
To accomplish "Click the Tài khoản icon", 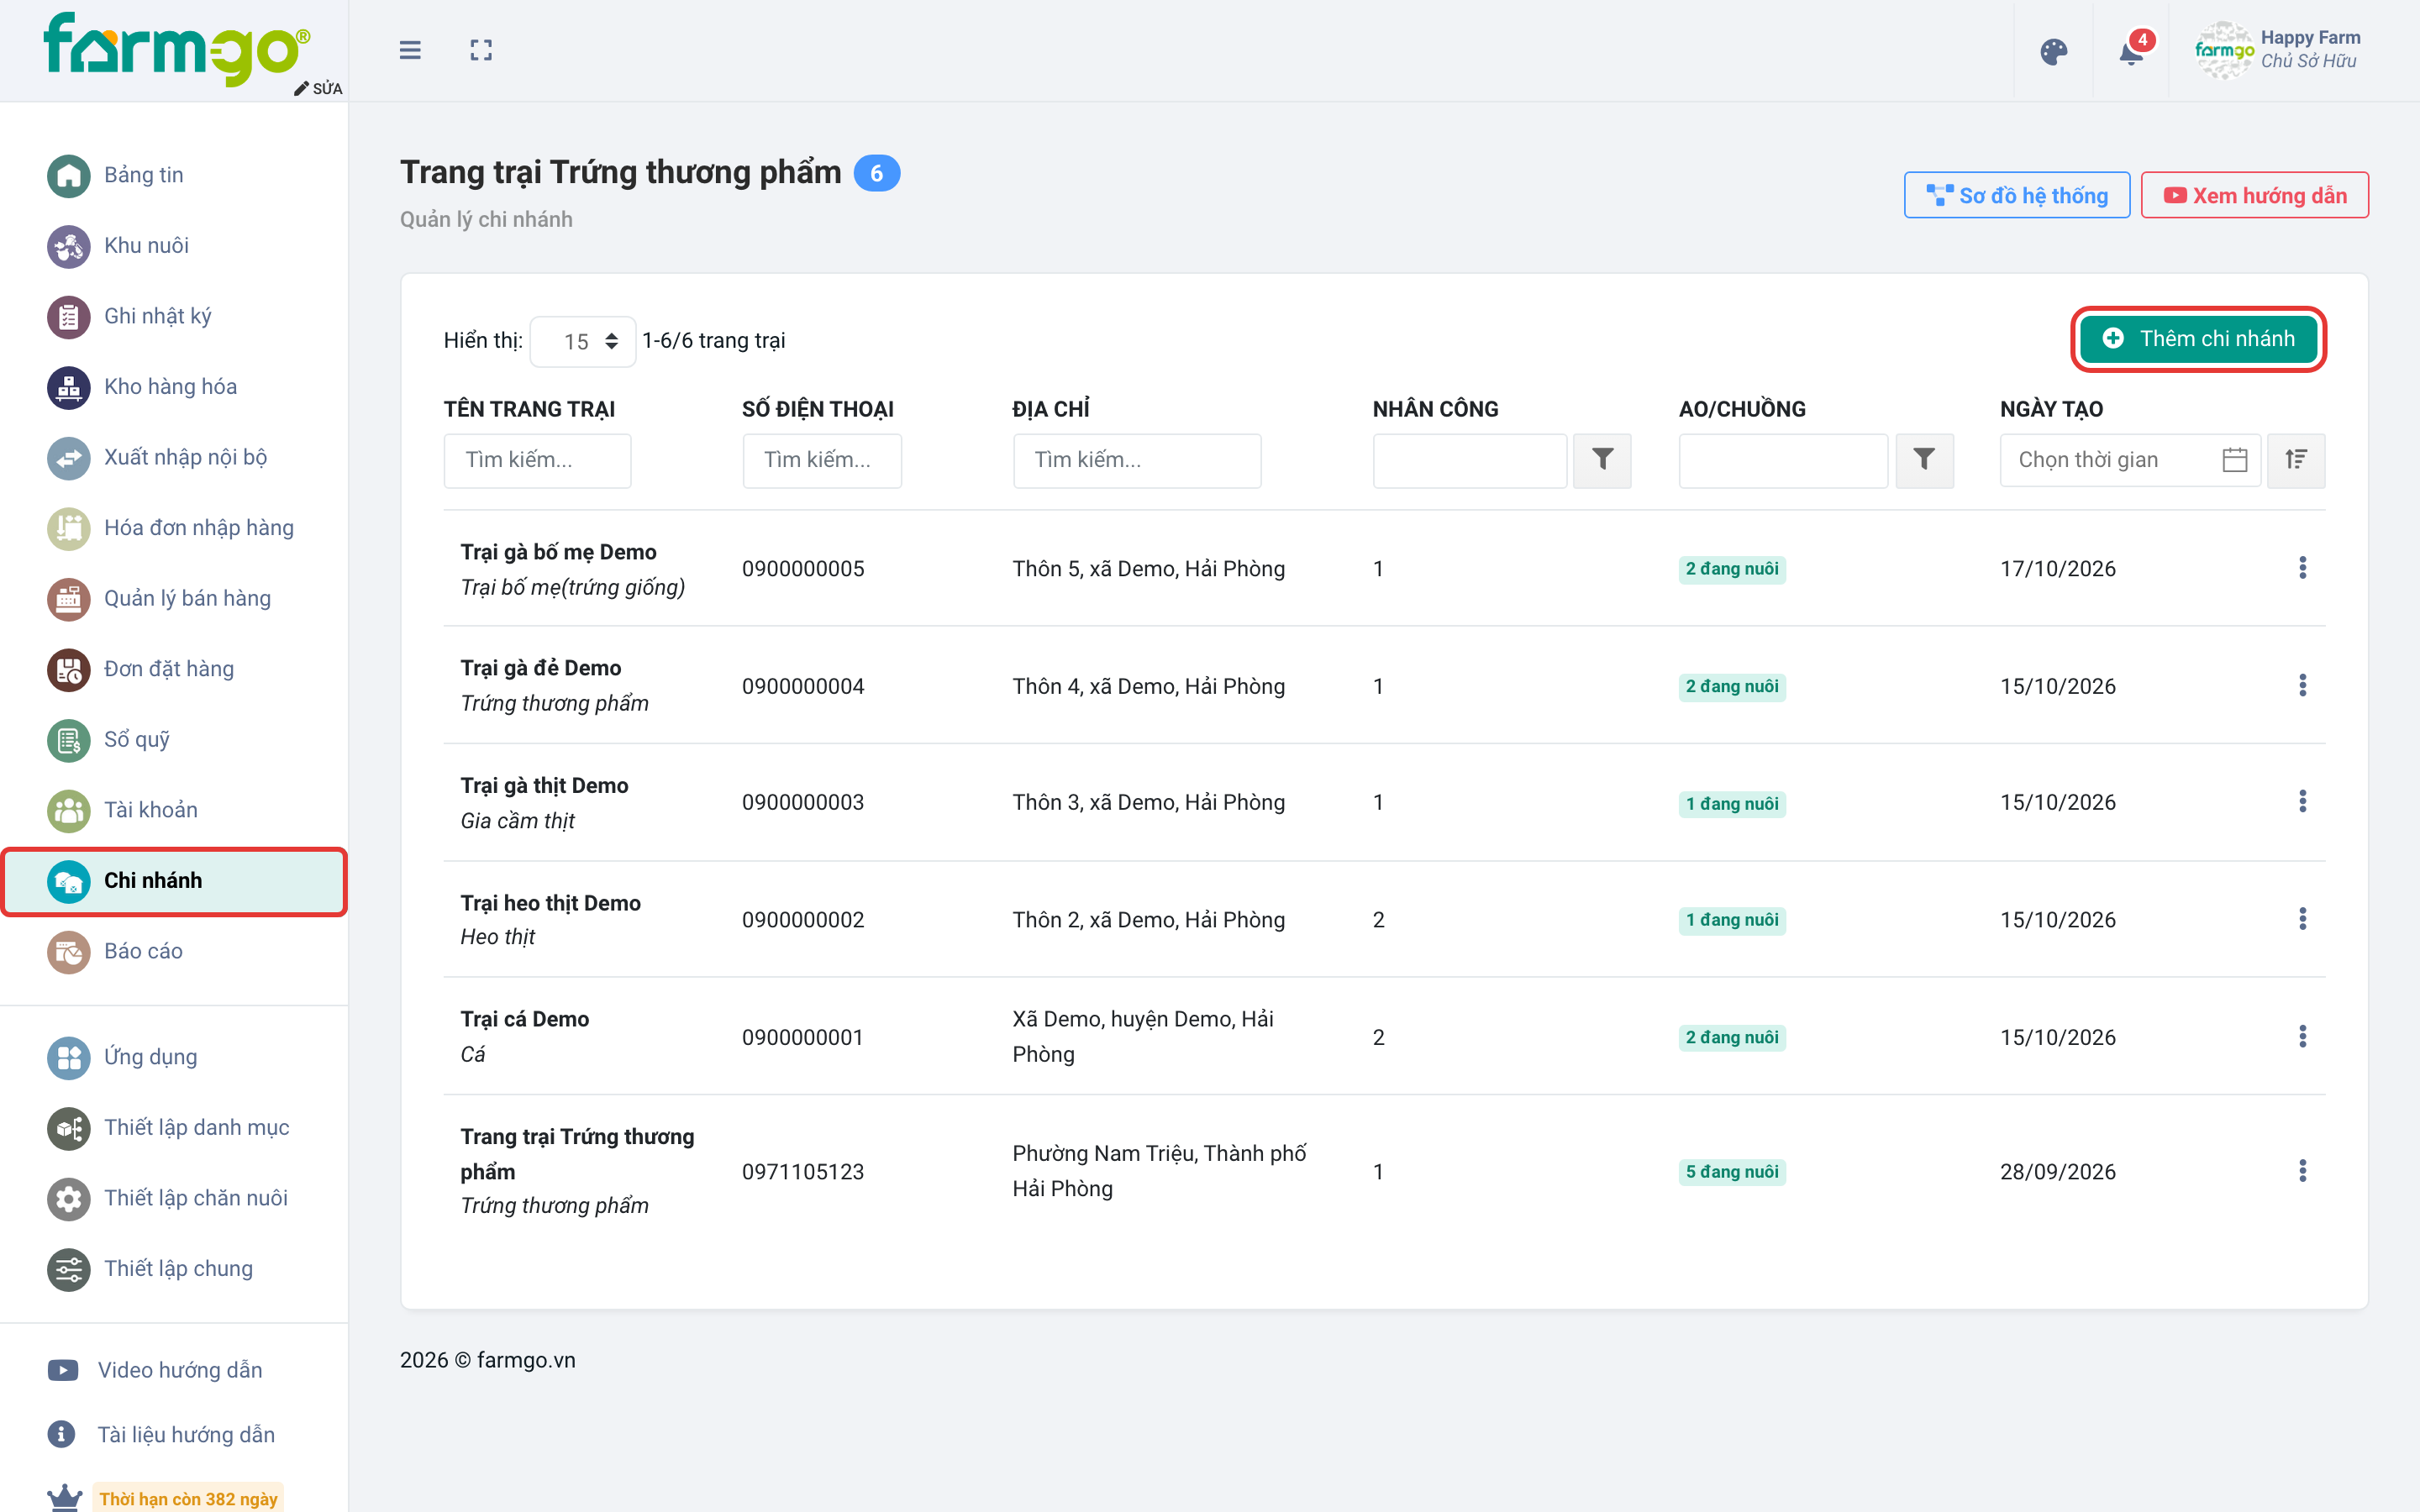I will (x=68, y=810).
